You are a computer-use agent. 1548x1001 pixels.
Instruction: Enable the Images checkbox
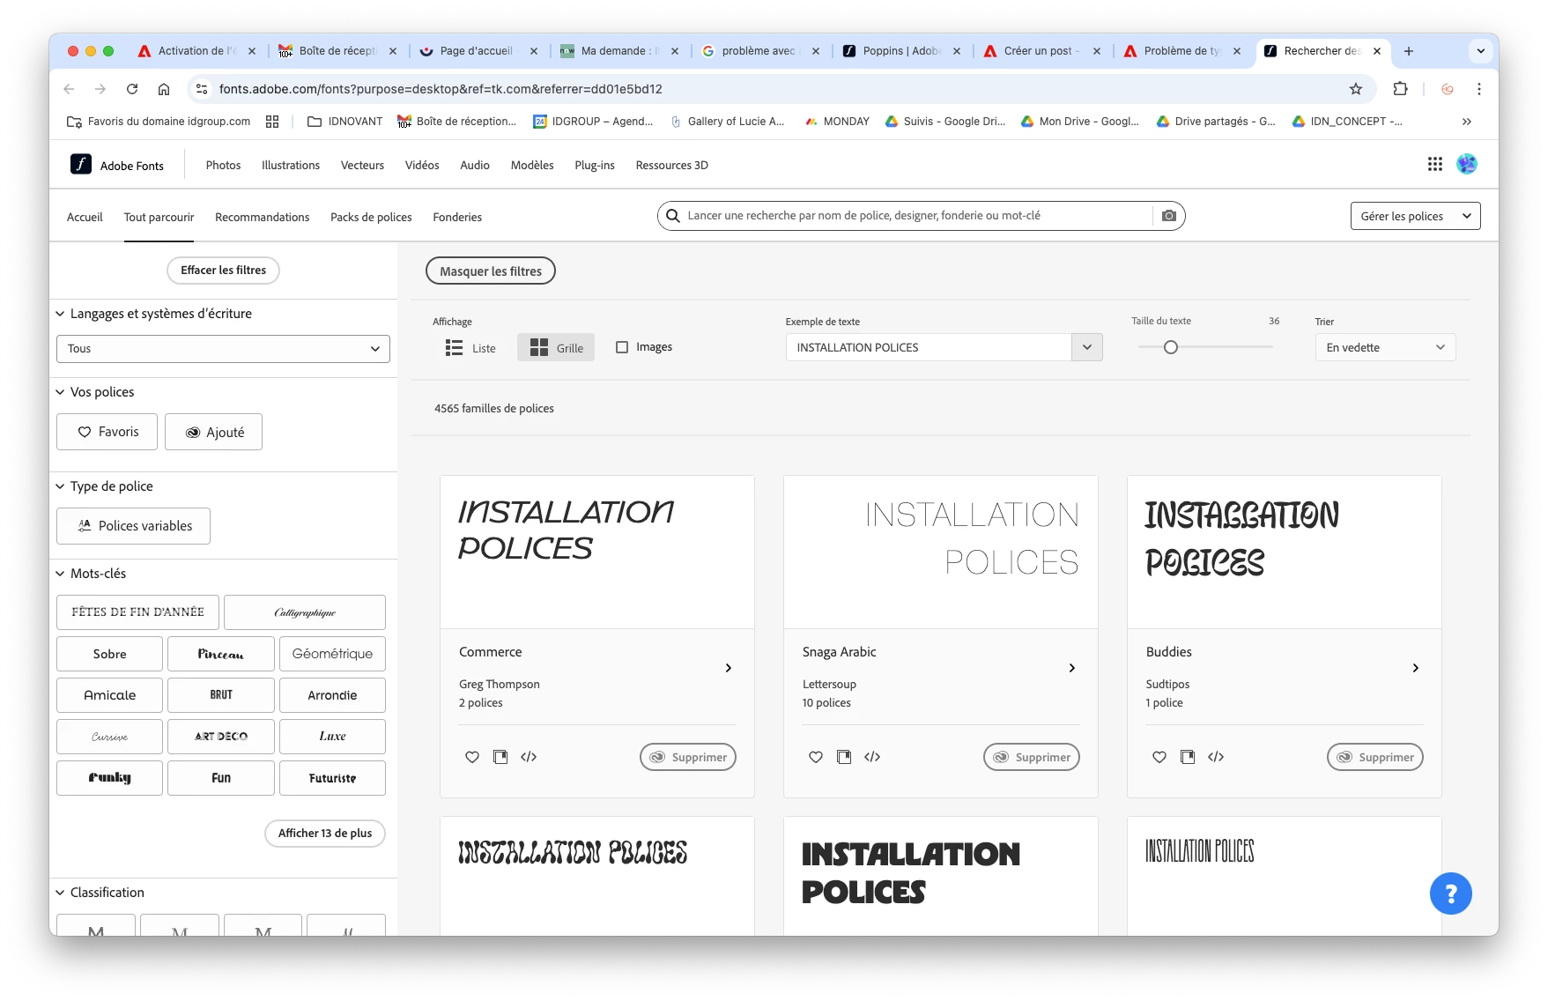(622, 347)
